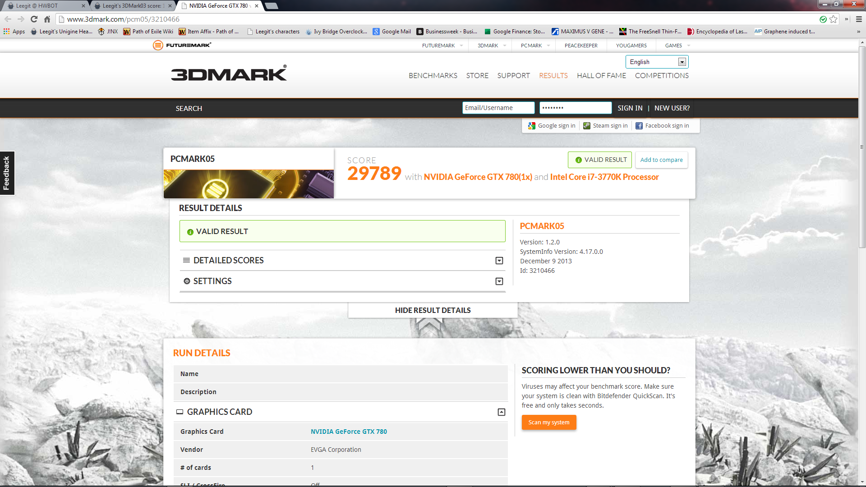Image resolution: width=866 pixels, height=487 pixels.
Task: Open NVIDIA GeForce GTX 780 graphics card row link
Action: tap(349, 432)
